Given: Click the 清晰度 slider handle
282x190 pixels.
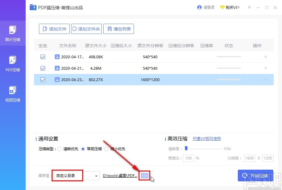Looking at the screenshot, I should tap(186, 148).
